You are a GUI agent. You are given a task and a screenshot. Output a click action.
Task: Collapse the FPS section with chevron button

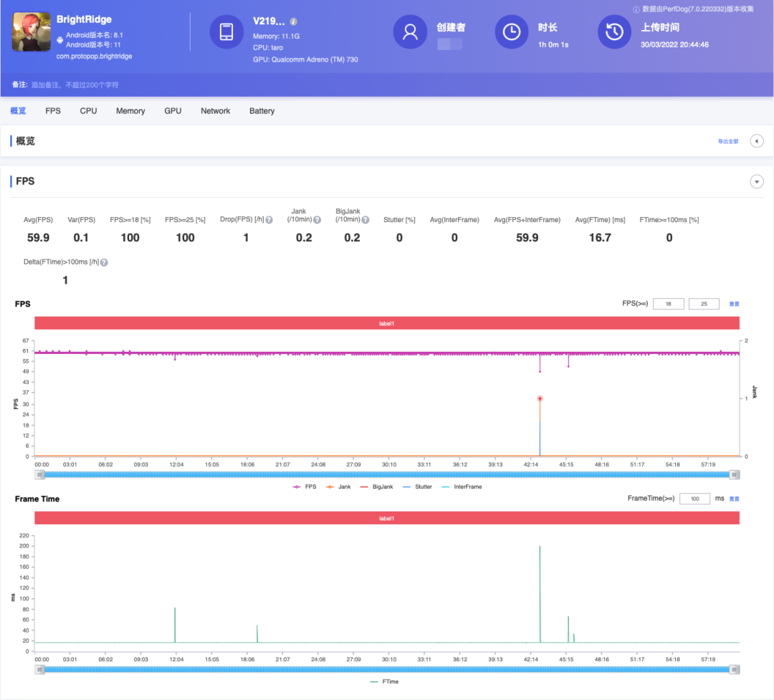click(757, 182)
